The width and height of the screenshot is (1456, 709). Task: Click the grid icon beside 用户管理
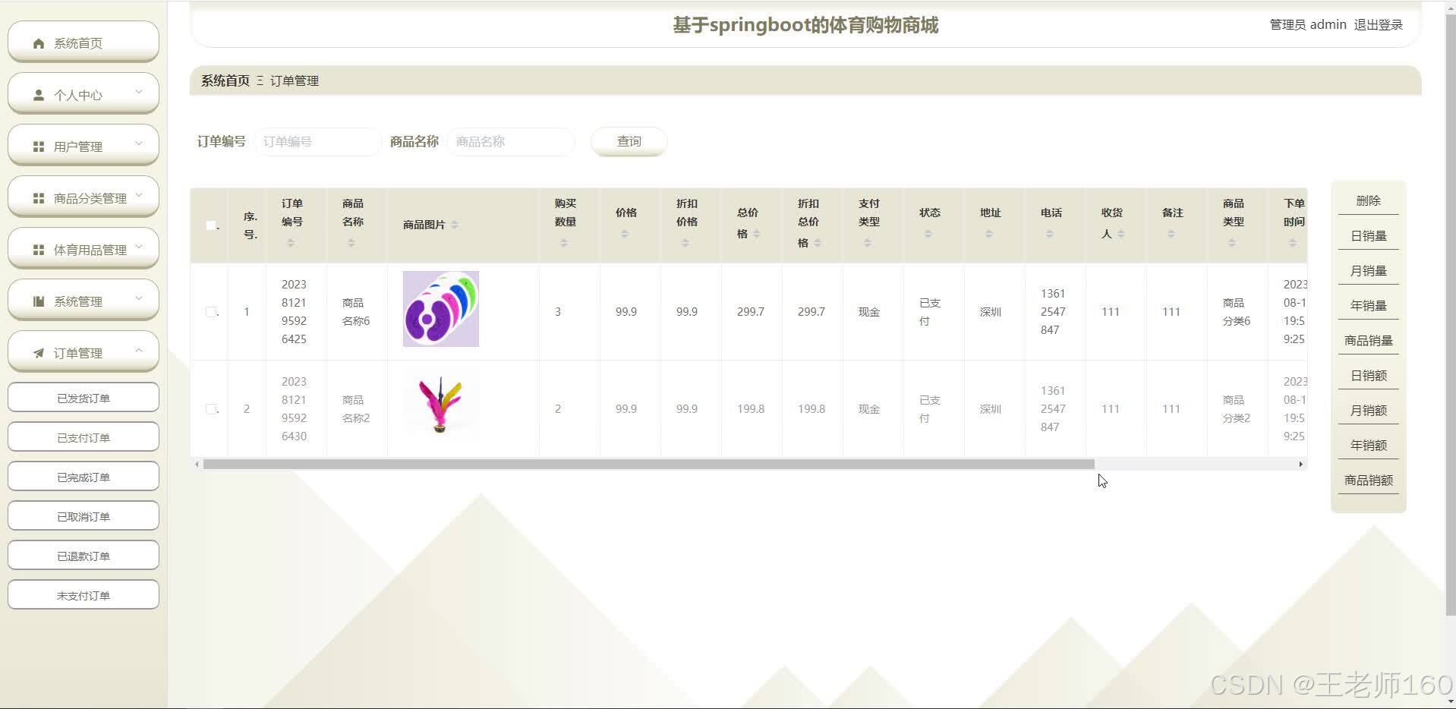click(39, 147)
